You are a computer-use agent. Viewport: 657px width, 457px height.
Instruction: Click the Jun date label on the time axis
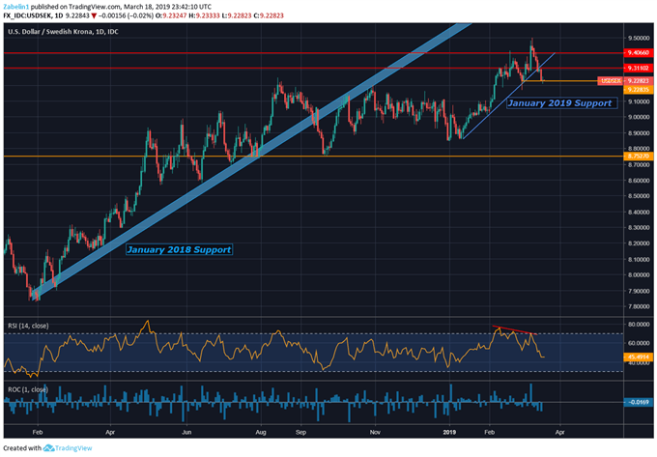(186, 432)
